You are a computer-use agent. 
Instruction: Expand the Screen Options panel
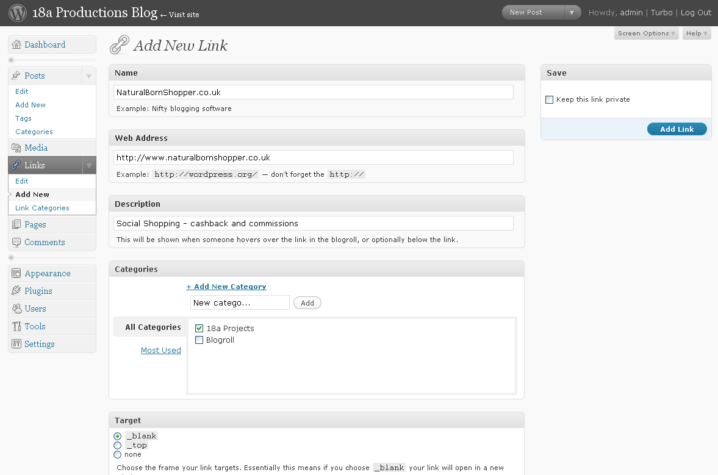(646, 34)
